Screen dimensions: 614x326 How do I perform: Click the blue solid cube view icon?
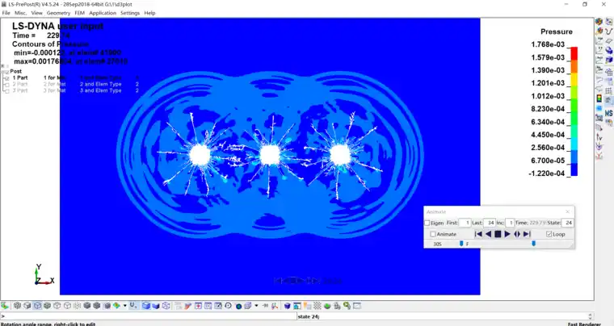tap(146, 306)
